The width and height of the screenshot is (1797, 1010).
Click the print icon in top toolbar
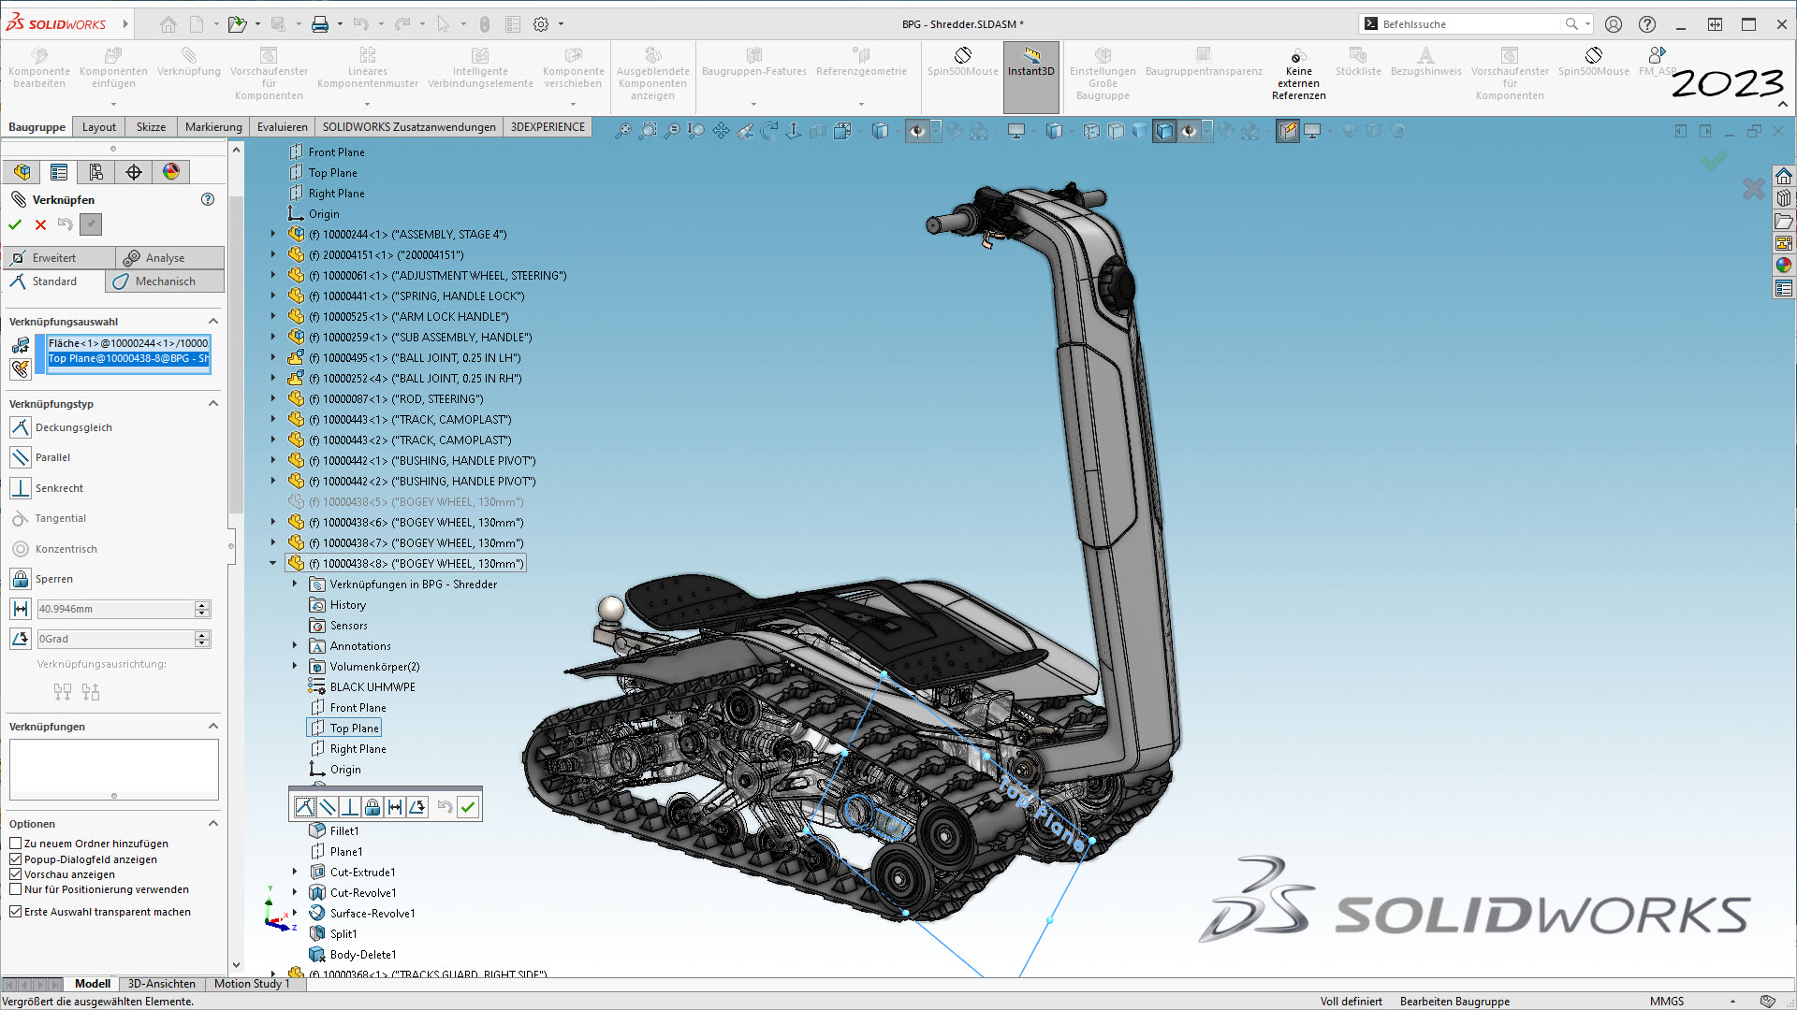(320, 24)
